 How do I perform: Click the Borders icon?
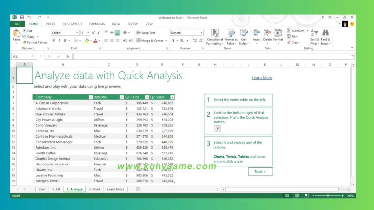[76, 41]
